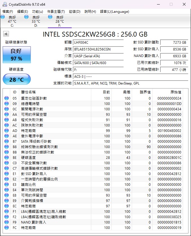Viewport: 191px width, 236px height.
Task: Click the NAND writes value 6933 GB
Action: coord(174,56)
